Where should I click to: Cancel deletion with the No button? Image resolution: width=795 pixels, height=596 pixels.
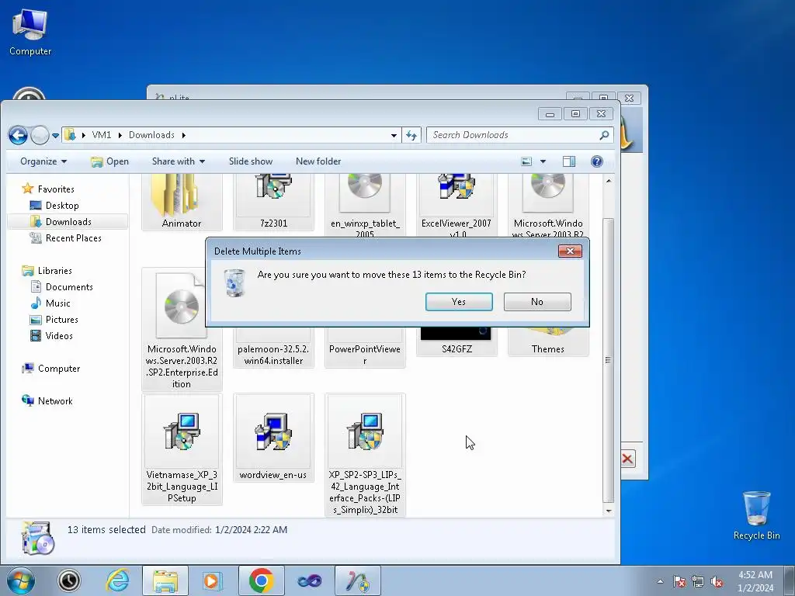click(x=537, y=302)
